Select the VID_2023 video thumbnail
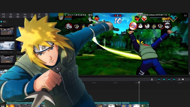Screen dimensions: 190x107 click(x=7, y=31)
